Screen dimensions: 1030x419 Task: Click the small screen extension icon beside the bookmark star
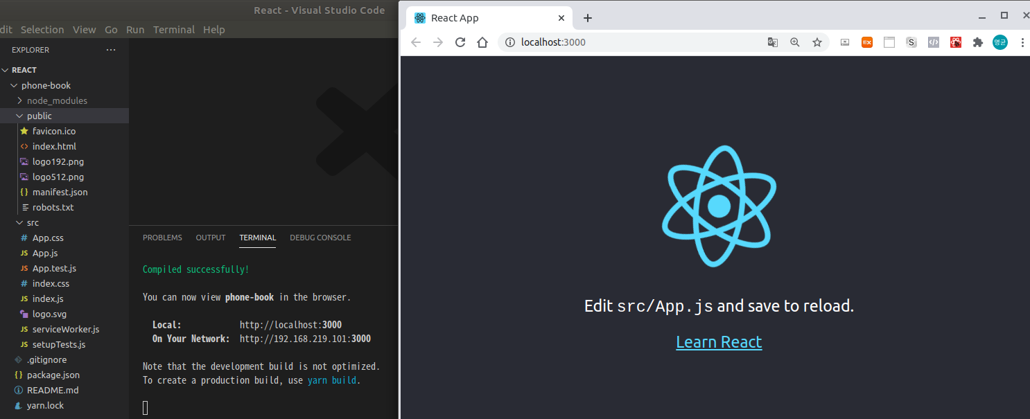point(844,42)
